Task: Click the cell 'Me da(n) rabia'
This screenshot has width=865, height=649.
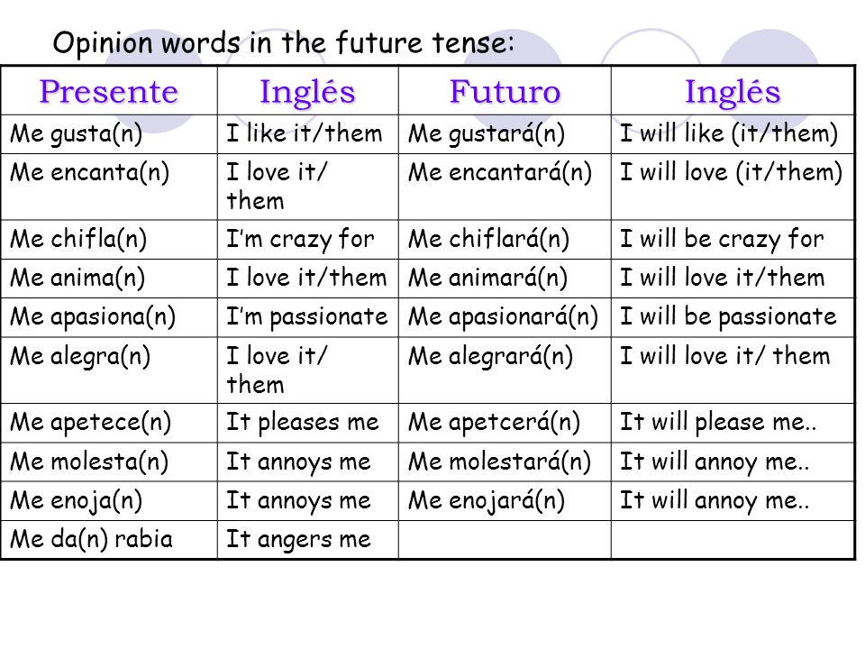Action: [109, 540]
